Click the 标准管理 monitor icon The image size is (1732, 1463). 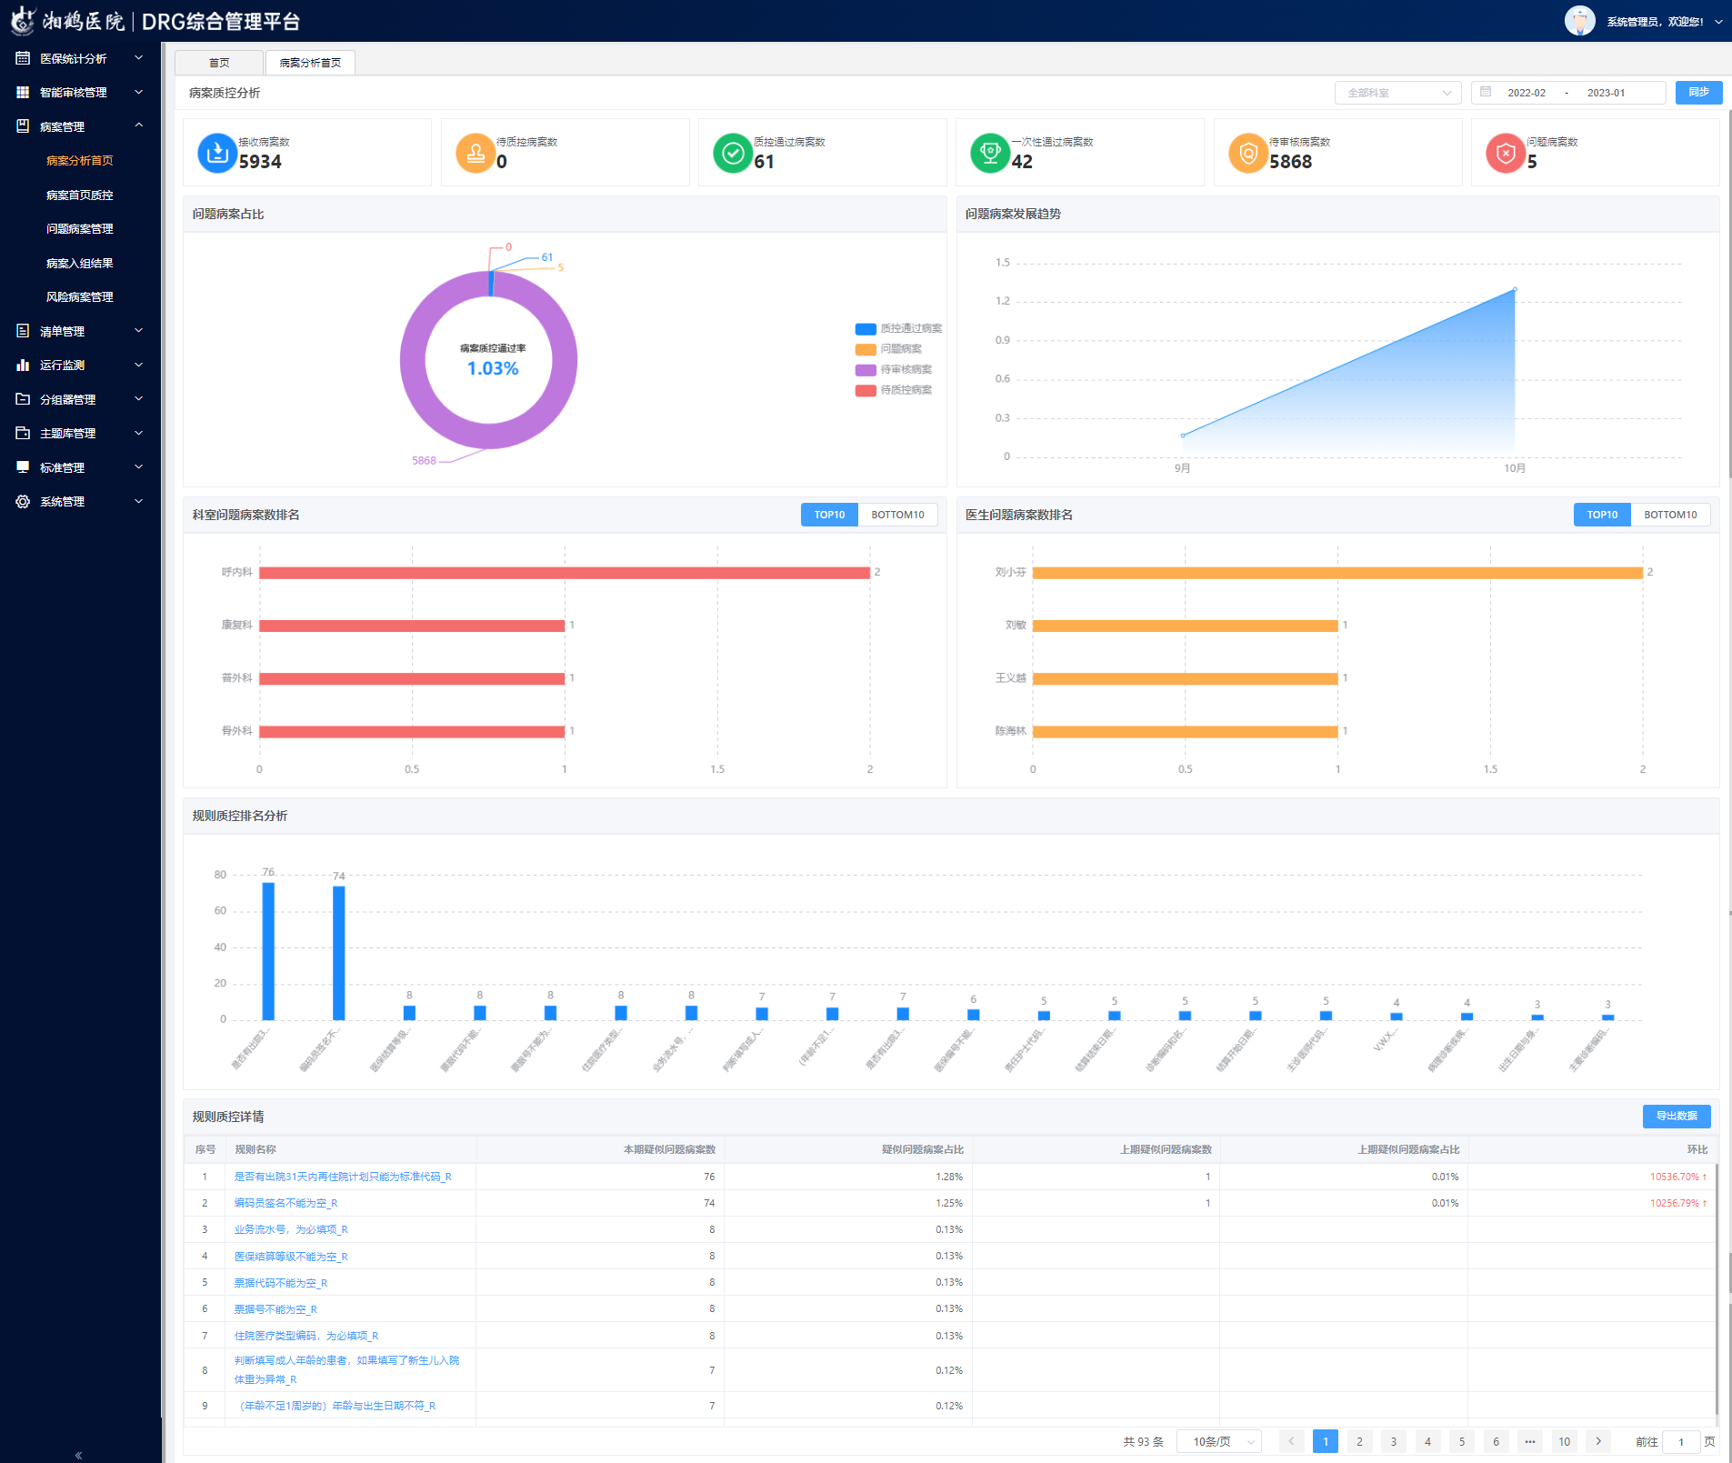click(x=23, y=467)
